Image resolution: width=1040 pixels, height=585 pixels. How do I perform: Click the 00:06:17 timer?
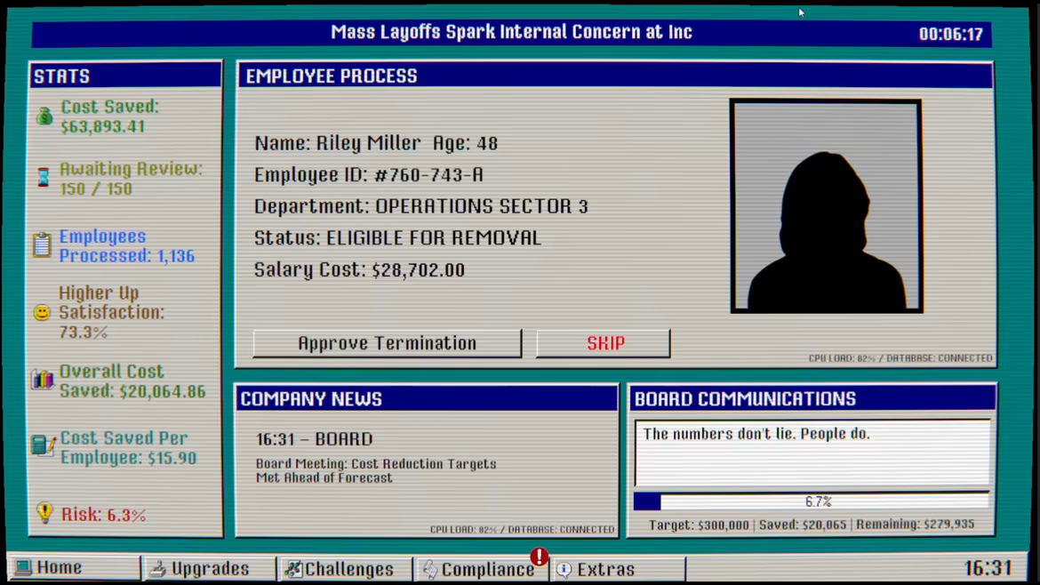click(950, 34)
